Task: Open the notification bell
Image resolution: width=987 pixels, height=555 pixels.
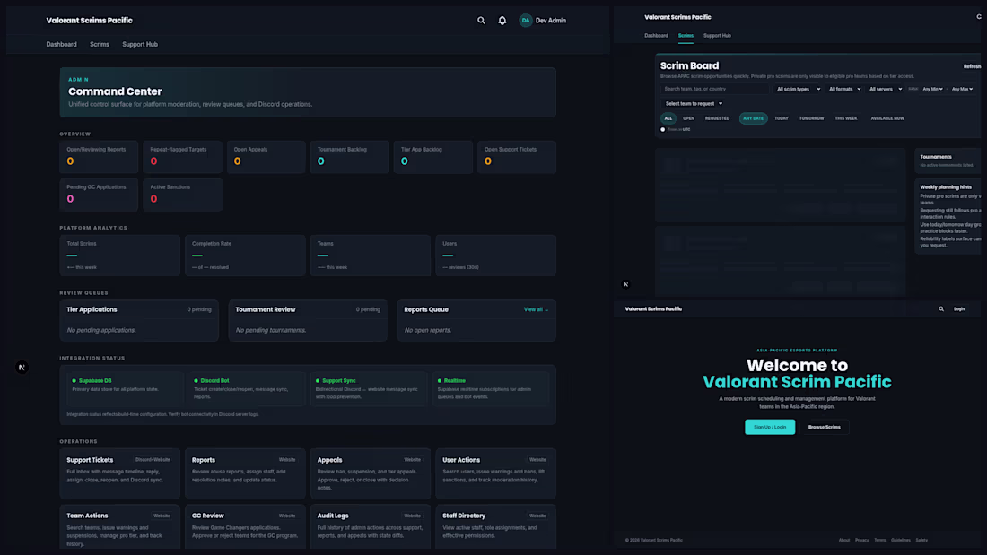Action: (x=502, y=19)
